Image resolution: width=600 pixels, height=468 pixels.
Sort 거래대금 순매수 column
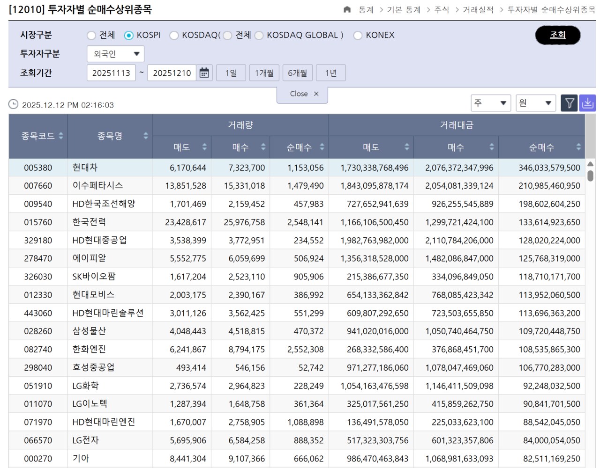(x=578, y=147)
